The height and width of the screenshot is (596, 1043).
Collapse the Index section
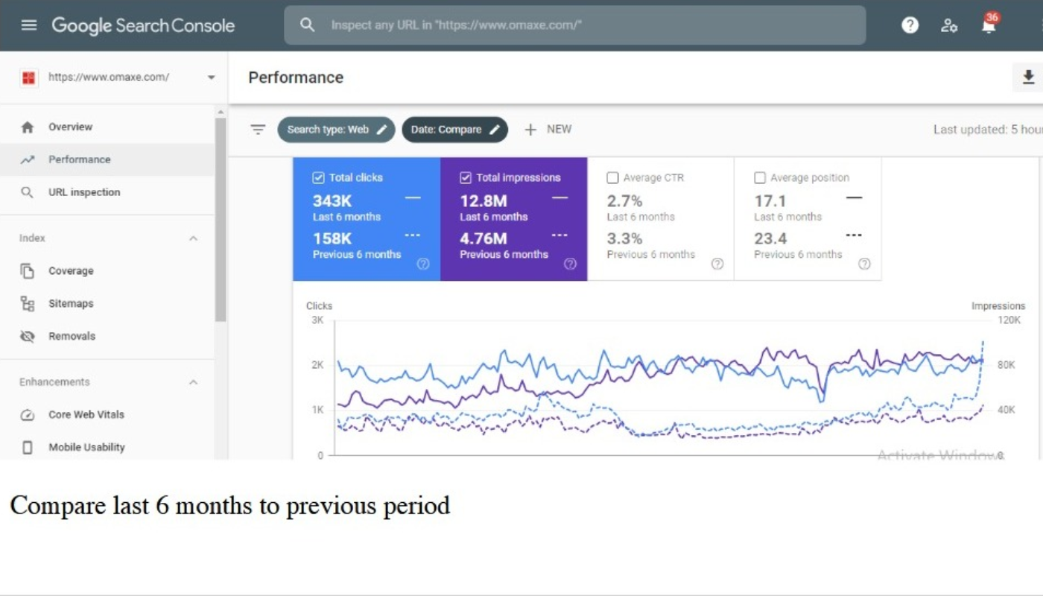pos(193,238)
